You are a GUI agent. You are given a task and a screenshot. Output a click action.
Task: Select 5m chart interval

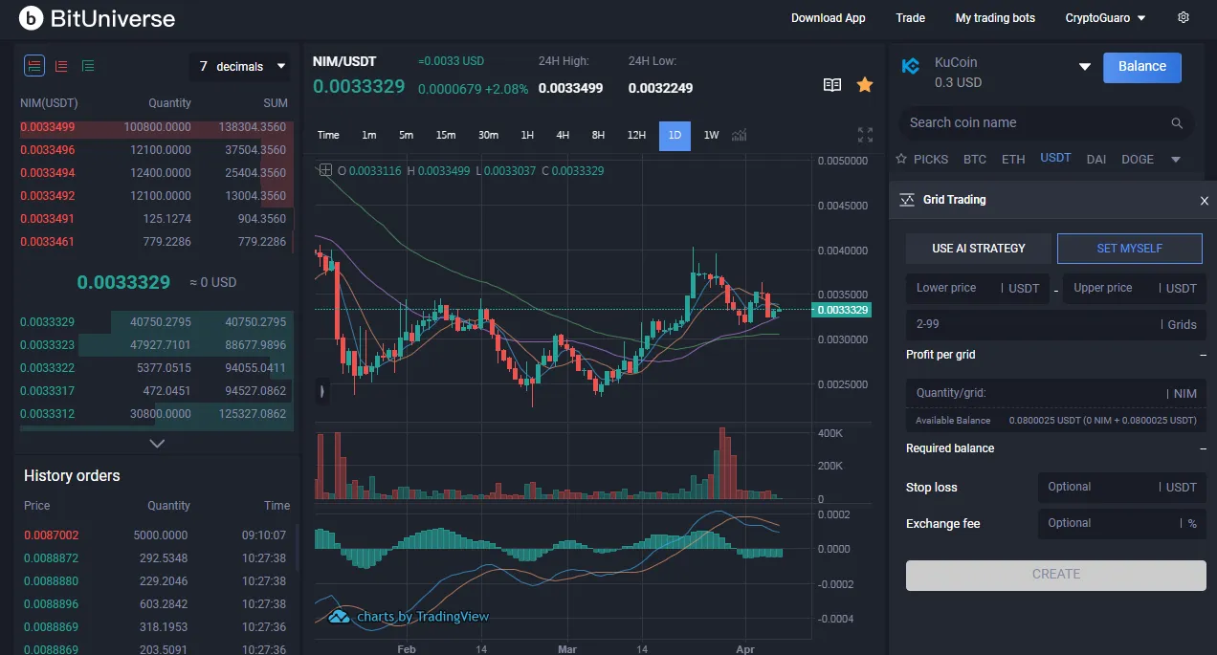(406, 135)
